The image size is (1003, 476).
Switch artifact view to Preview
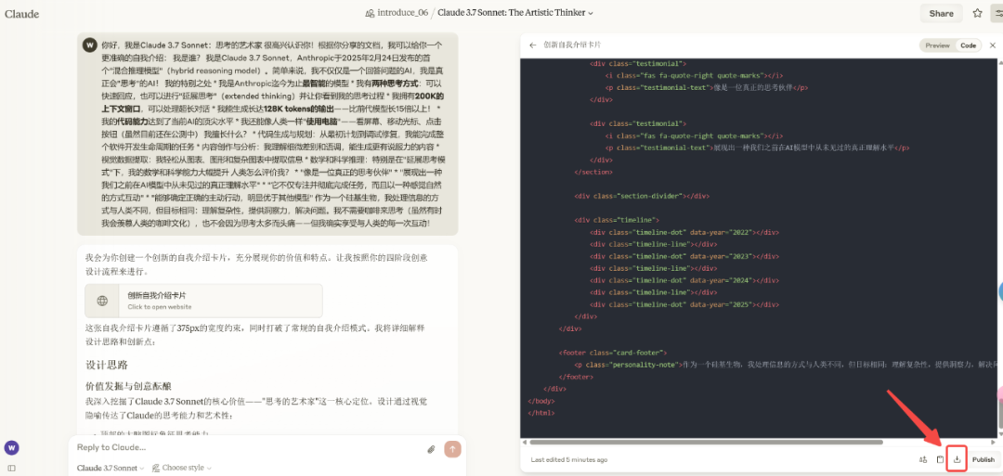pos(937,45)
